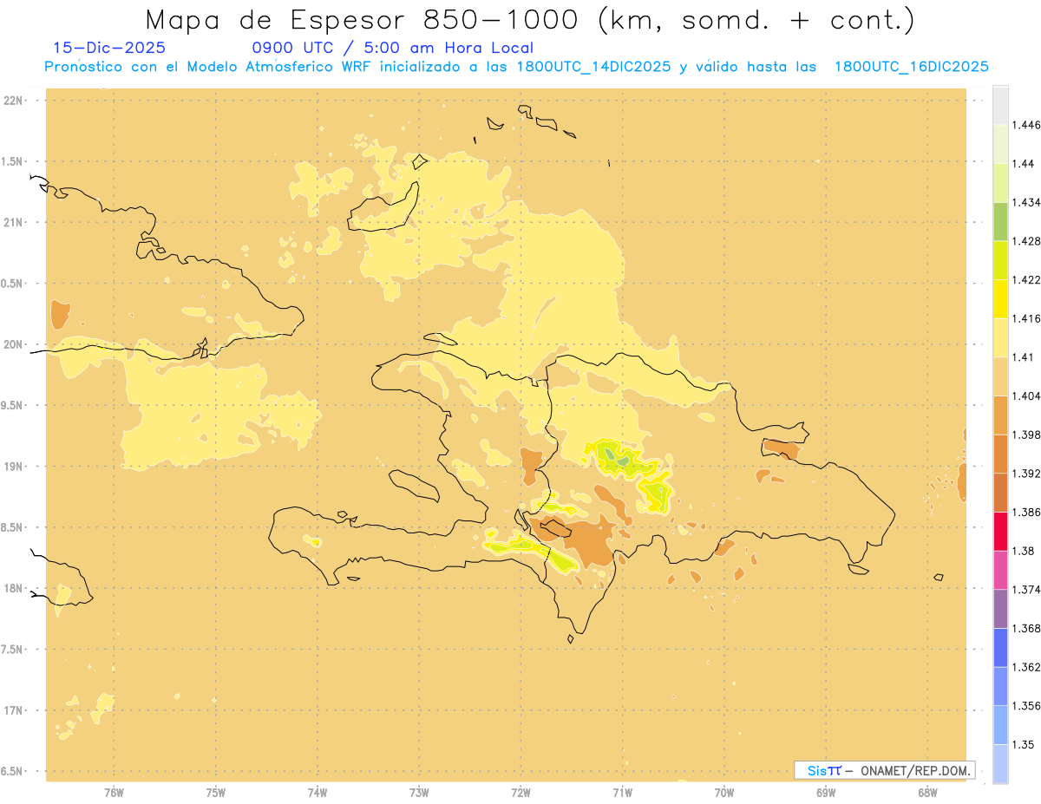
Task: Click the longitude label '68W'
Action: click(927, 793)
